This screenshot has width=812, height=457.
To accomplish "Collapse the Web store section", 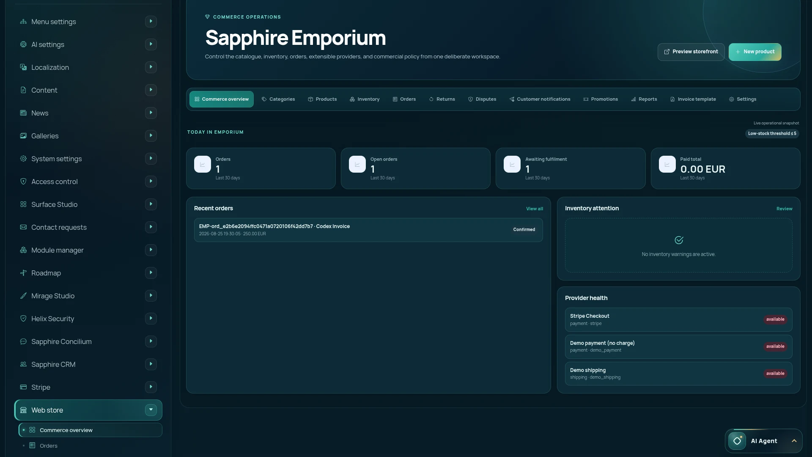I will coord(151,410).
